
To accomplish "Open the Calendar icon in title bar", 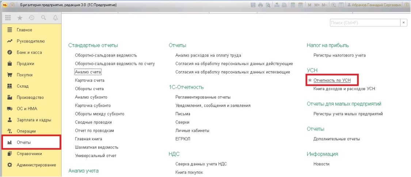I will (x=300, y=5).
